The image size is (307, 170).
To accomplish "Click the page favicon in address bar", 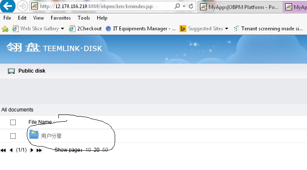I will pos(35,6).
